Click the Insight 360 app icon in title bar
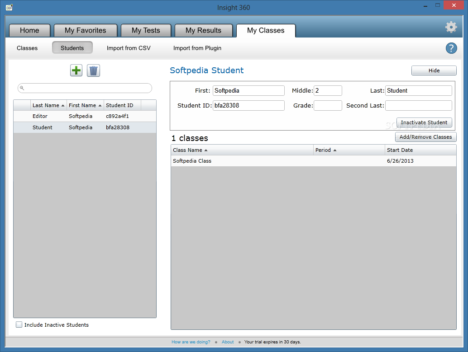 pos(9,7)
